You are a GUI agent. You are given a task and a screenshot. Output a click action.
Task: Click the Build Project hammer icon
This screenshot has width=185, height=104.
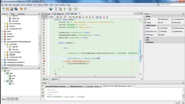point(56,9)
